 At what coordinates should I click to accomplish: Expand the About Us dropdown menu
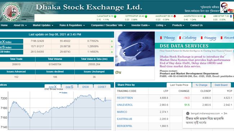[x=20, y=25]
